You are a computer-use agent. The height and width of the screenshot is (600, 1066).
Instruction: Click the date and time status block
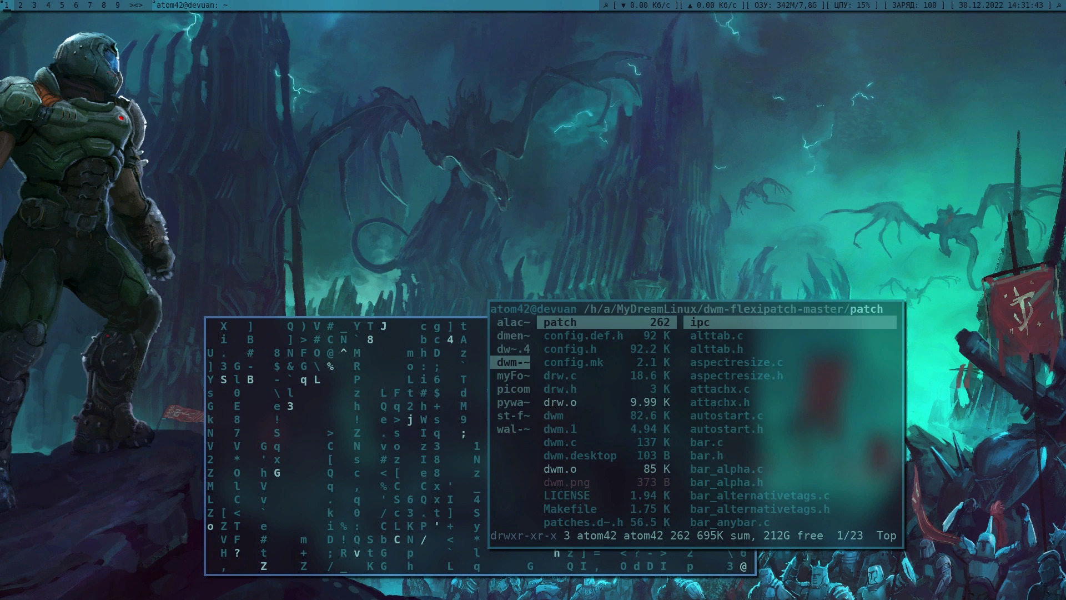(1000, 5)
